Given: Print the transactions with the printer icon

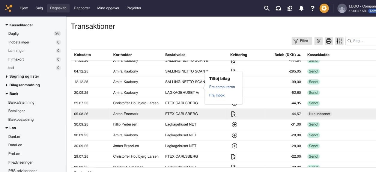Looking at the screenshot, I should [x=329, y=41].
